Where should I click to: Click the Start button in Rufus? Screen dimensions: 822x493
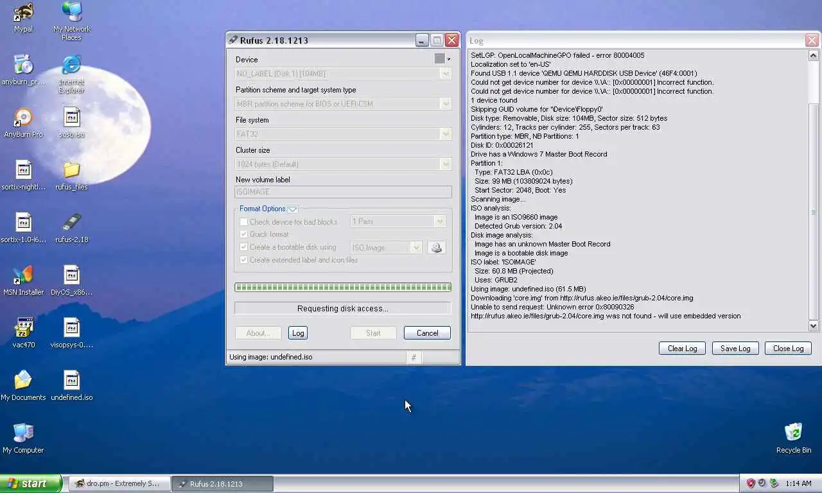point(373,333)
